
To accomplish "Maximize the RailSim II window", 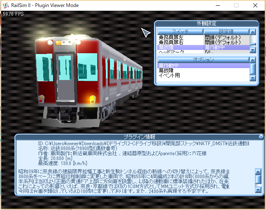I will (x=236, y=5).
